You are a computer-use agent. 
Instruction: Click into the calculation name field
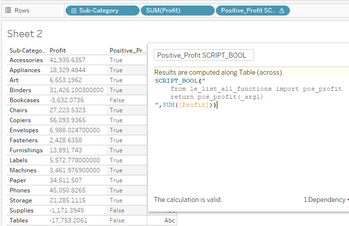click(x=203, y=55)
